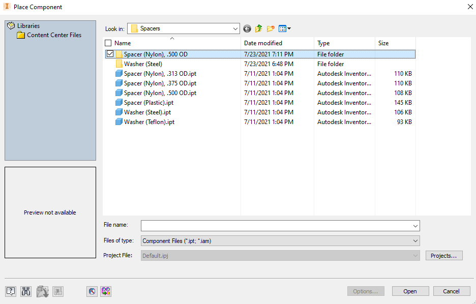This screenshot has height=304, width=476.
Task: Click the 7/23/2021 7:11 PM date cell
Action: (269, 54)
